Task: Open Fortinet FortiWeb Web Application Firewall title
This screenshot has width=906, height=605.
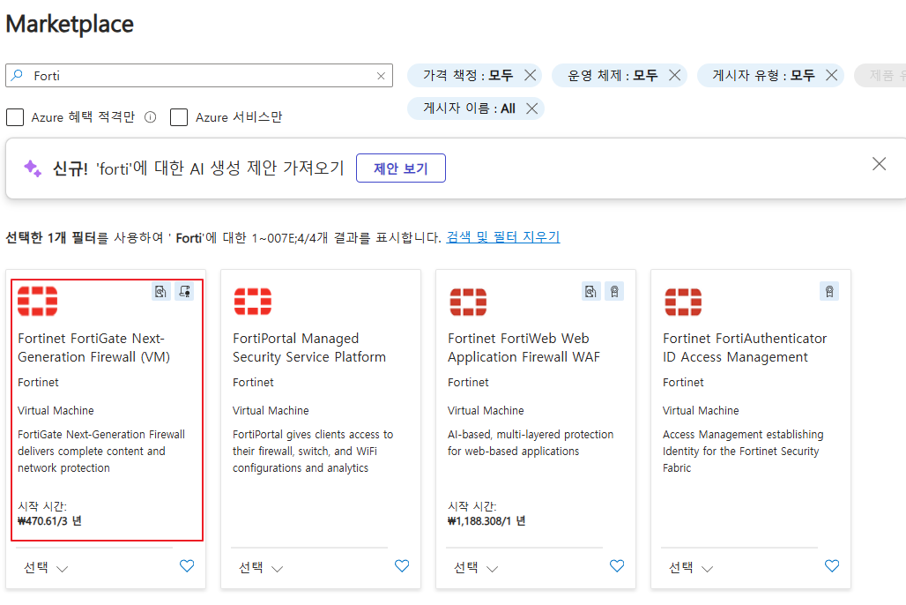Action: (x=524, y=347)
